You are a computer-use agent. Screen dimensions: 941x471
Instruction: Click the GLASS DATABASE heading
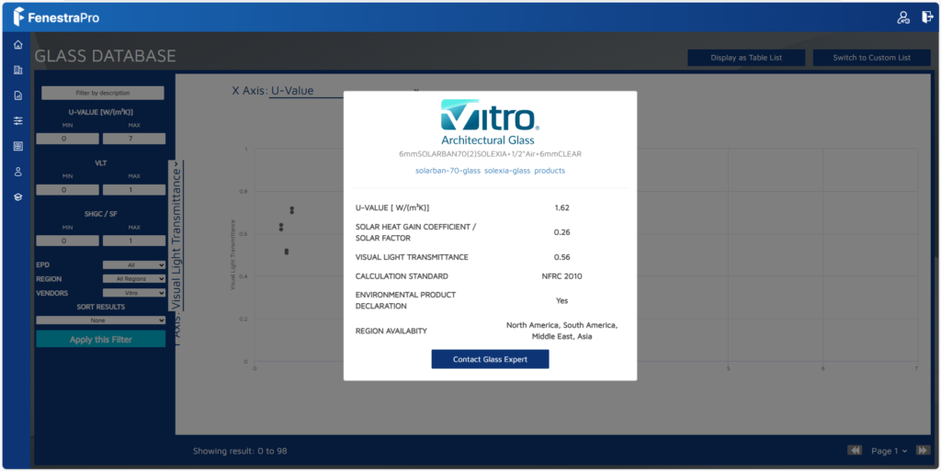105,56
